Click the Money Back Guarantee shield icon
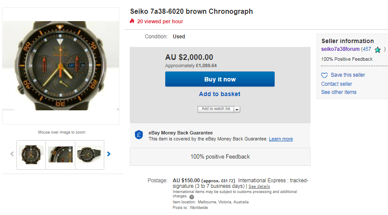Screen dimensions: 388x215 [138, 135]
